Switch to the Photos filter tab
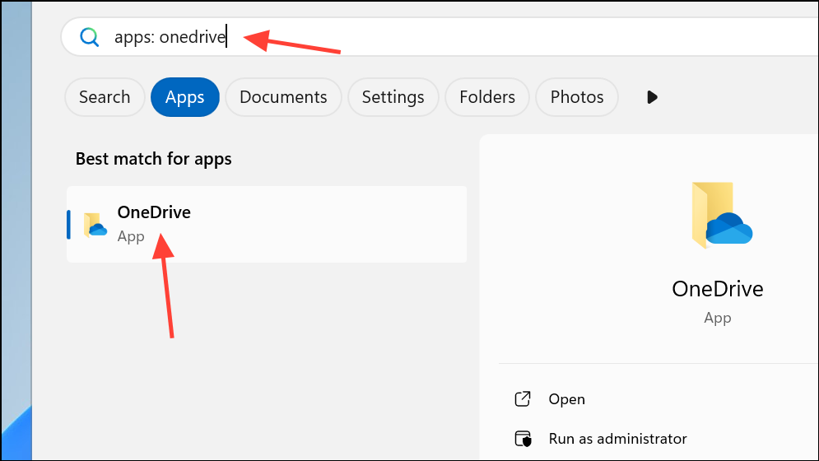This screenshot has width=819, height=461. [577, 97]
